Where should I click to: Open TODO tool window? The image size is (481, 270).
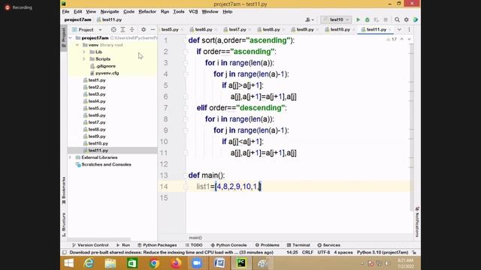(194, 245)
